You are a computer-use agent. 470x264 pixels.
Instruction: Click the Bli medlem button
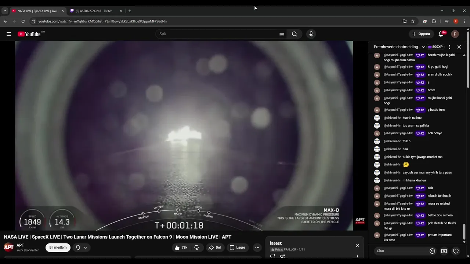coord(58,247)
